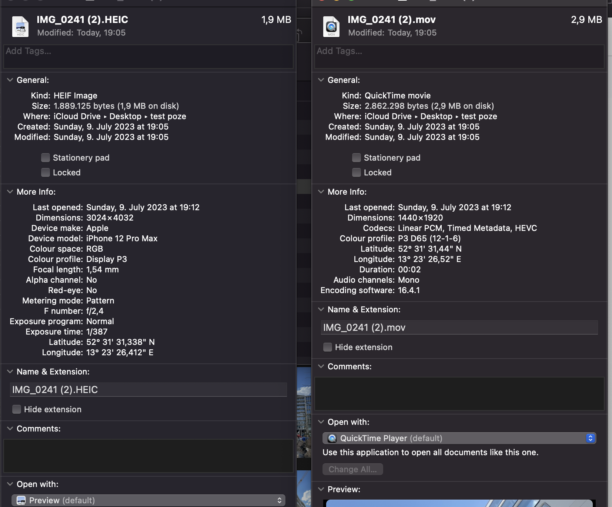Collapse the General section in the .mov window
The width and height of the screenshot is (612, 507).
click(x=321, y=80)
